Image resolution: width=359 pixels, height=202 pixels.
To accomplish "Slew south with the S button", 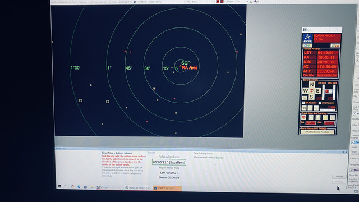I will click(x=311, y=97).
